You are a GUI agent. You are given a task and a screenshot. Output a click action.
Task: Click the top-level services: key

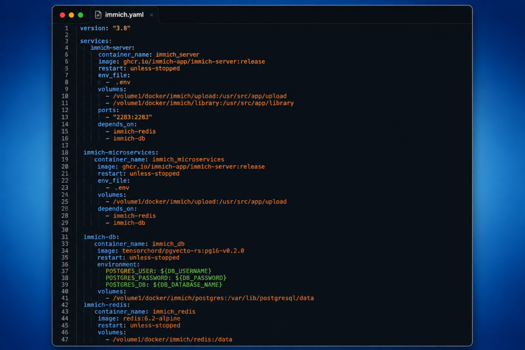point(96,41)
